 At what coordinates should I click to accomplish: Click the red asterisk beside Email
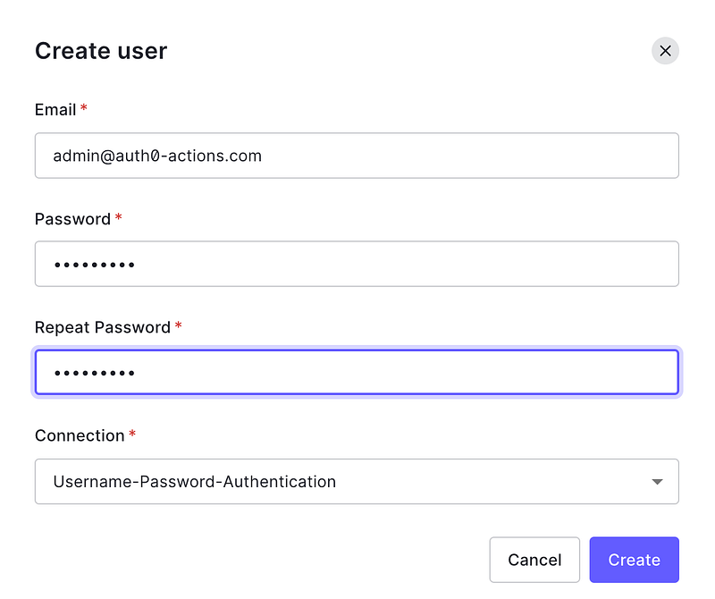[x=84, y=108]
